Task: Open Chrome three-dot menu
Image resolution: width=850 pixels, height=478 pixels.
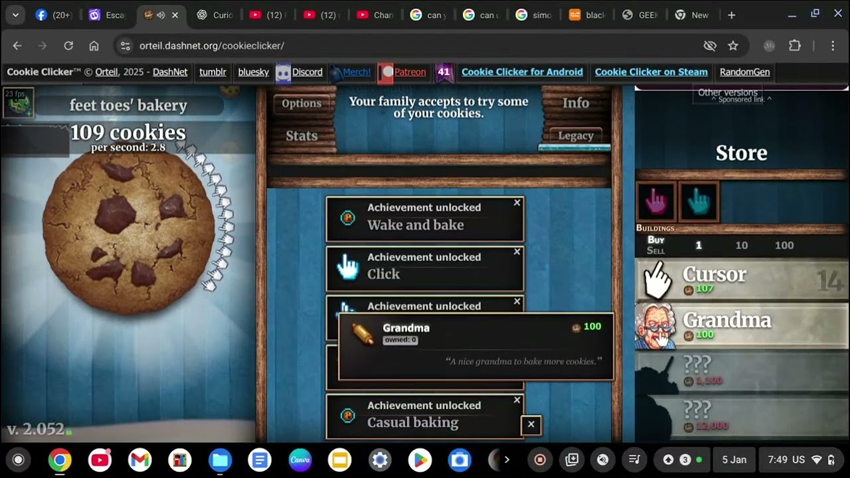Action: [x=833, y=46]
